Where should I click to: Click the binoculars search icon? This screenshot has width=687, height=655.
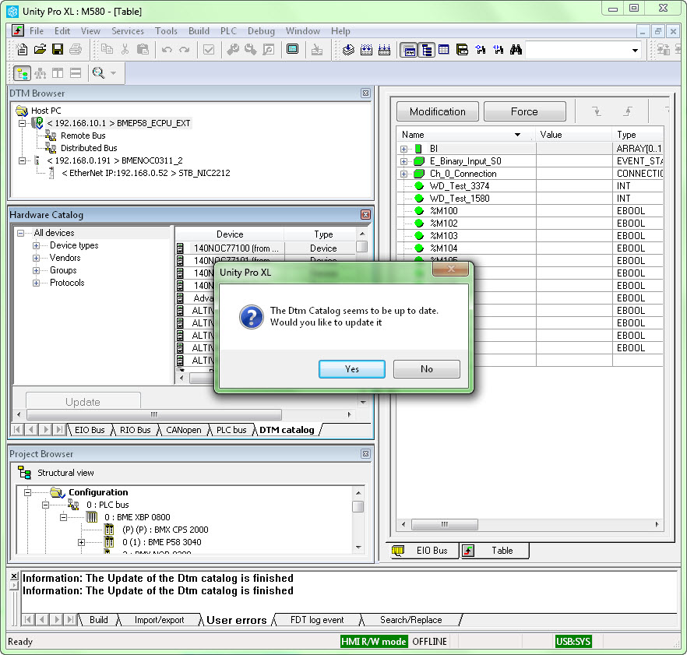[516, 50]
